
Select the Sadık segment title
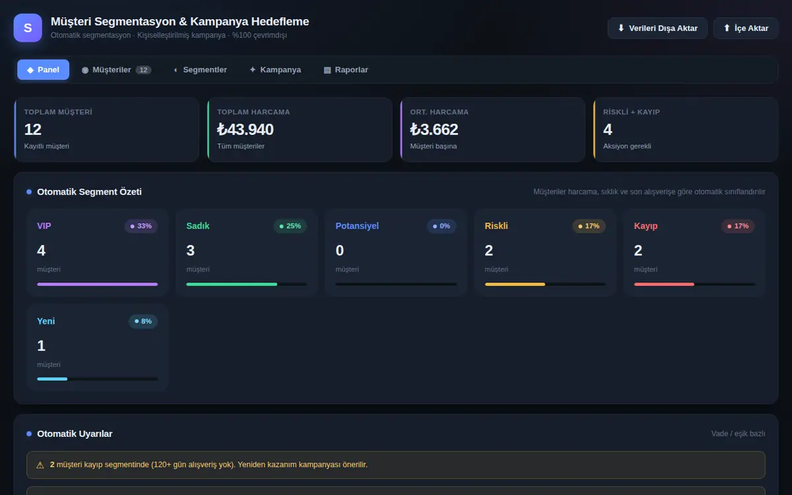click(x=198, y=226)
